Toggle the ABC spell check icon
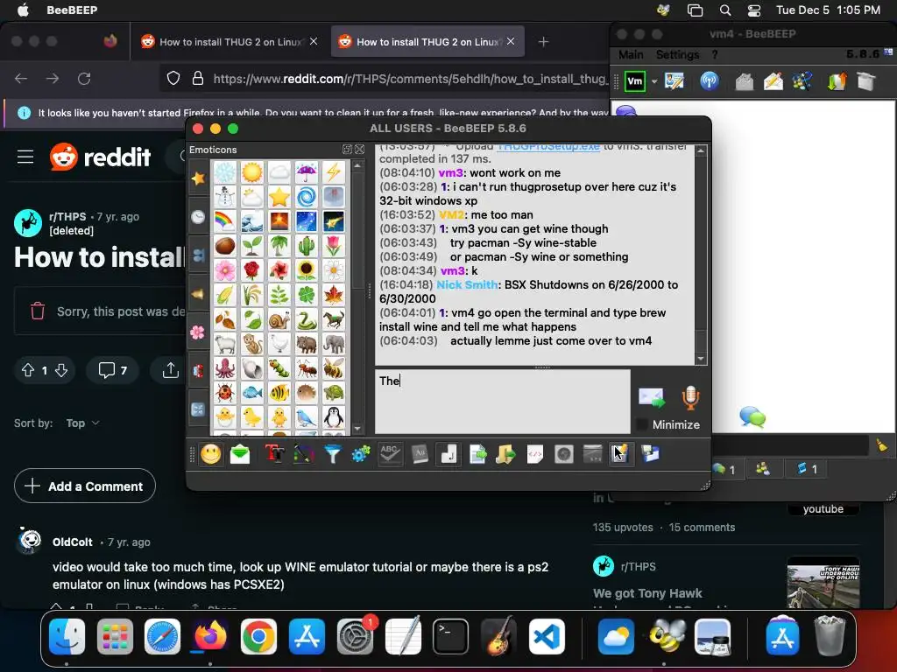Image resolution: width=897 pixels, height=672 pixels. [390, 454]
